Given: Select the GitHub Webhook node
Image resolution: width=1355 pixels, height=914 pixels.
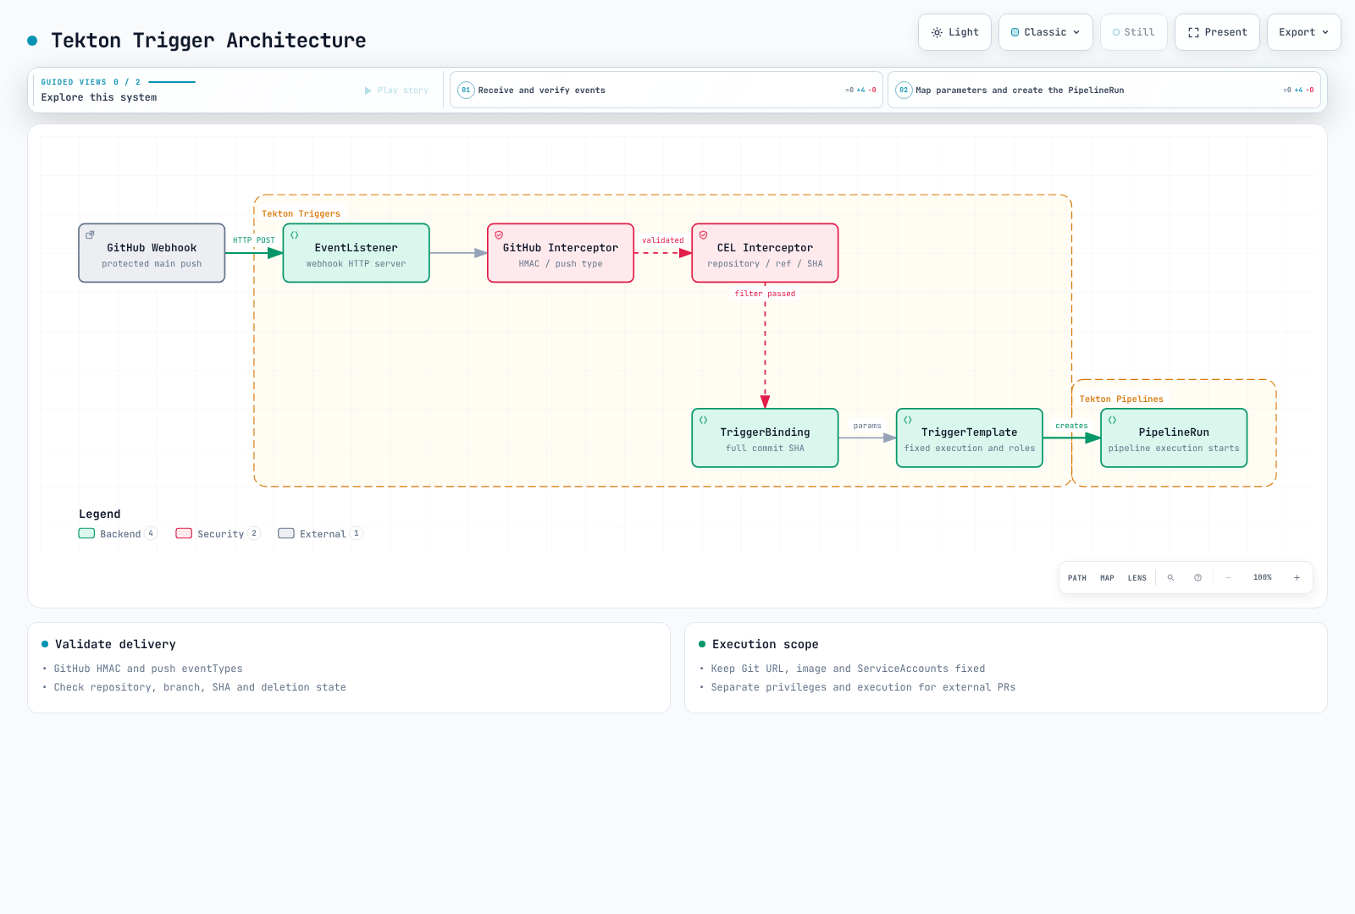Looking at the screenshot, I should (x=152, y=253).
